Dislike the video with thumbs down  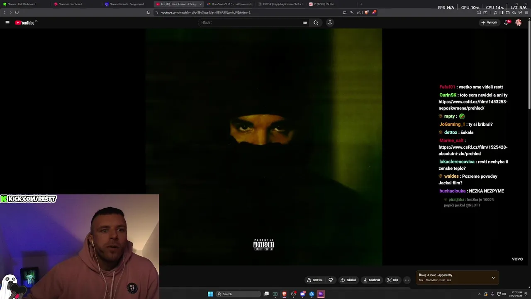point(331,280)
